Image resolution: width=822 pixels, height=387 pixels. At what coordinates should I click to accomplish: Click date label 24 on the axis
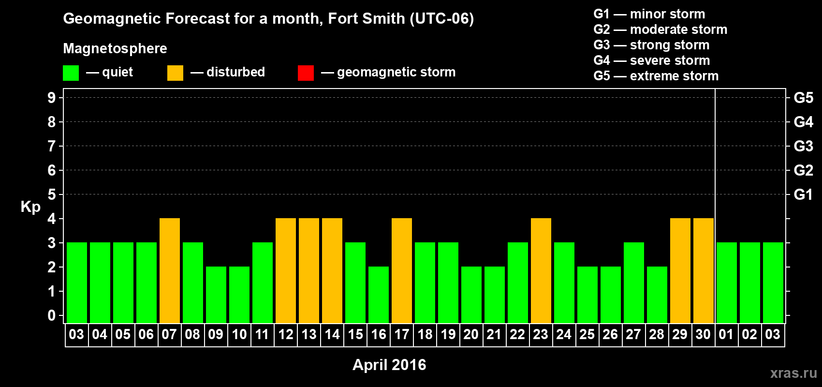[x=564, y=335]
